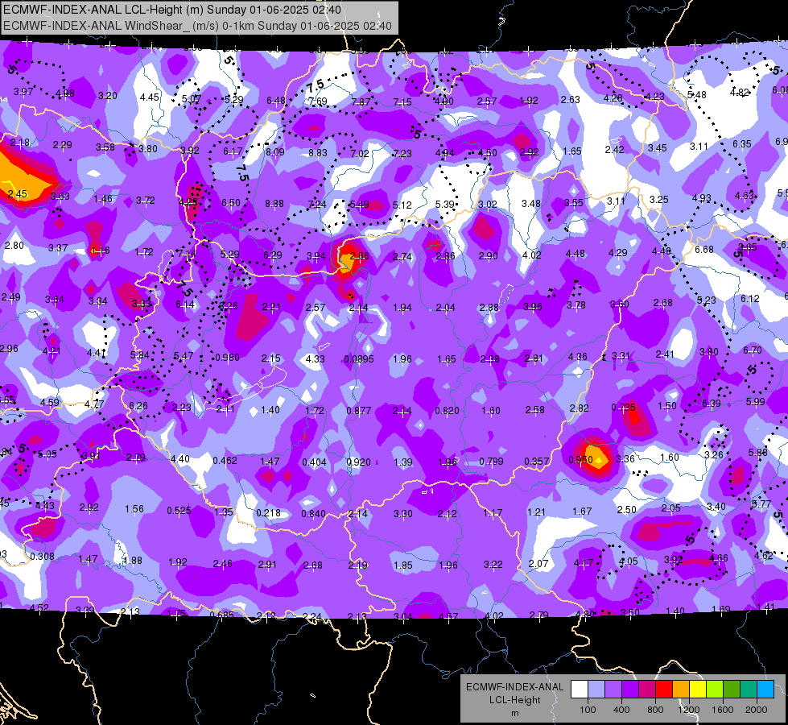Click the legend tick label 1600
The width and height of the screenshot is (788, 725).
[723, 710]
